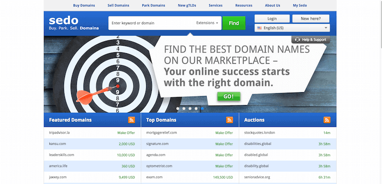Click the sedo logo
Image resolution: width=382 pixels, height=184 pixels.
(x=74, y=23)
